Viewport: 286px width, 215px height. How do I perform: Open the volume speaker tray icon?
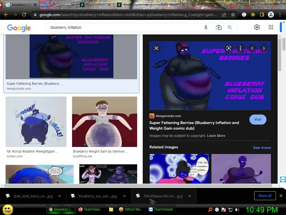pyautogui.click(x=237, y=210)
